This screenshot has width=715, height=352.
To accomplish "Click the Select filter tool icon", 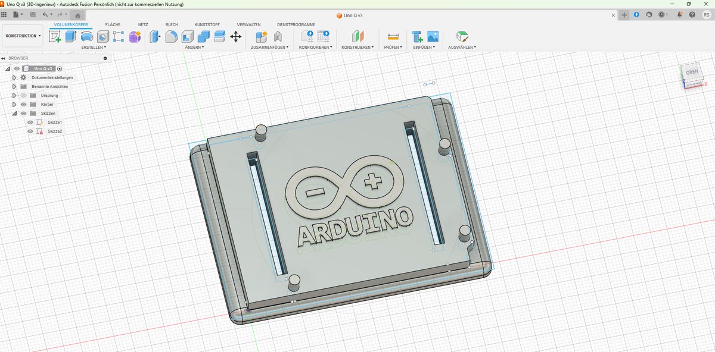I will [x=462, y=36].
